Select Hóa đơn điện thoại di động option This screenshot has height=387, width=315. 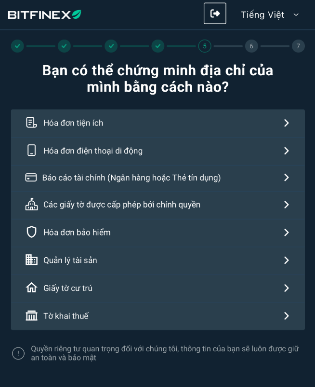pyautogui.click(x=93, y=151)
